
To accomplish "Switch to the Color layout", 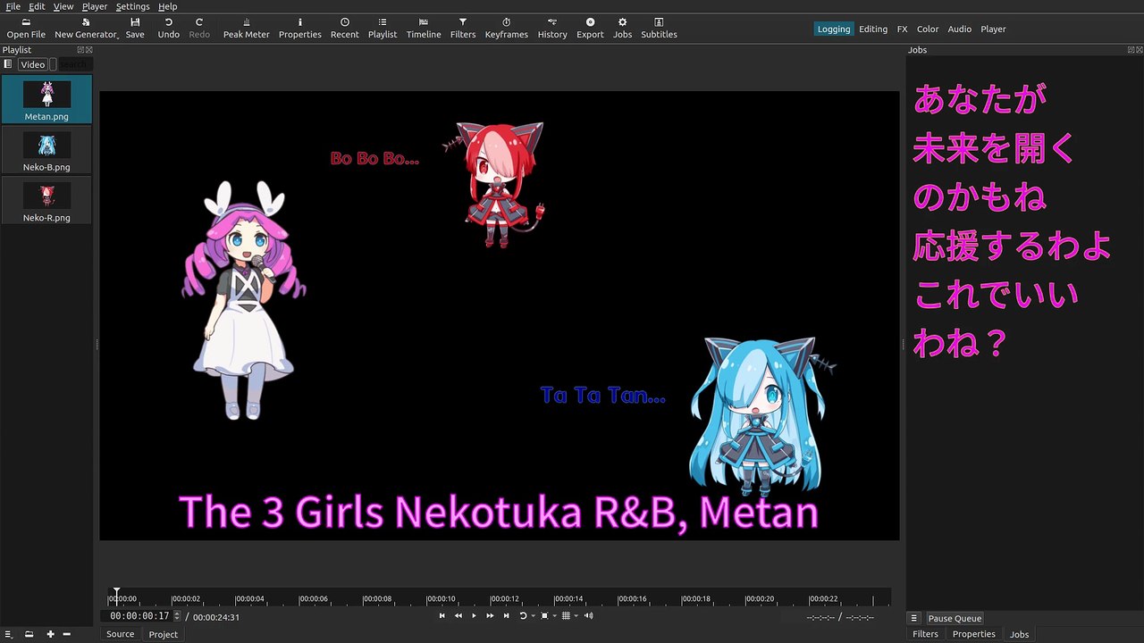I will 928,29.
